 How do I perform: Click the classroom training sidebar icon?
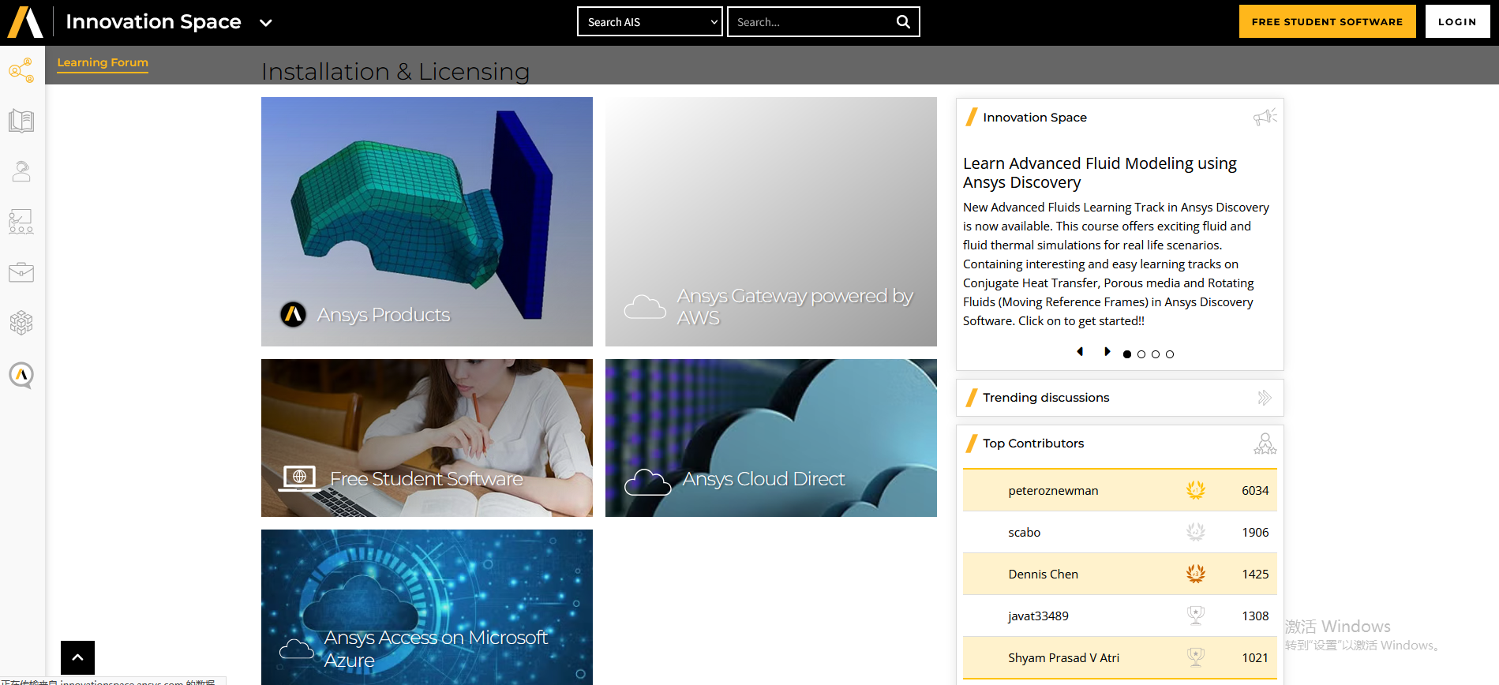pyautogui.click(x=21, y=222)
